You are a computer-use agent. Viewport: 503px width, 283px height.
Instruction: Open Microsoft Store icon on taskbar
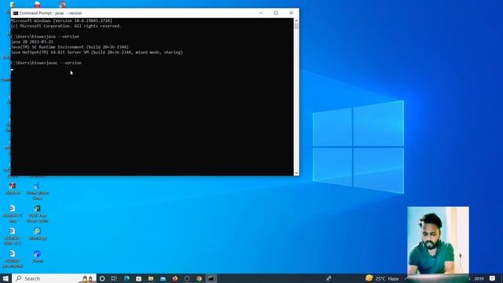tap(138, 278)
